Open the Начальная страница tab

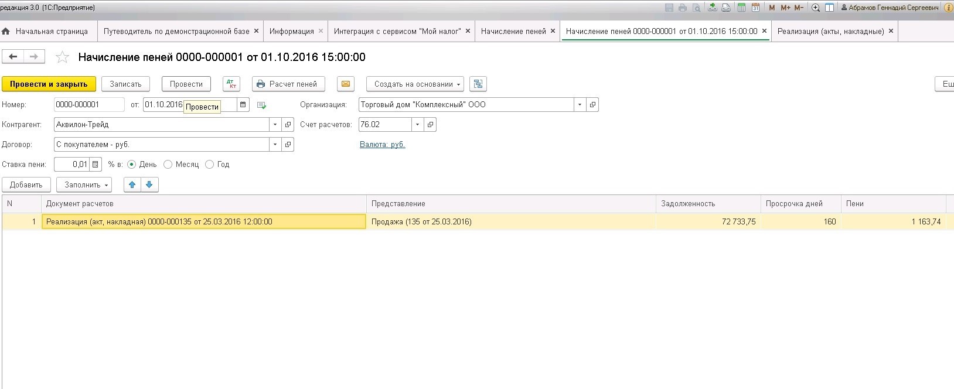tap(52, 31)
